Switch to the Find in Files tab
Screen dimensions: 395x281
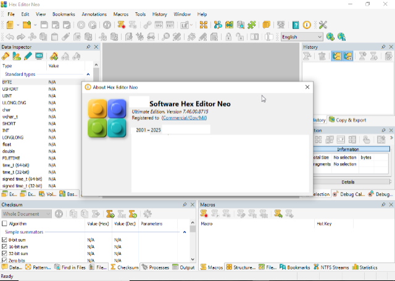[70, 267]
